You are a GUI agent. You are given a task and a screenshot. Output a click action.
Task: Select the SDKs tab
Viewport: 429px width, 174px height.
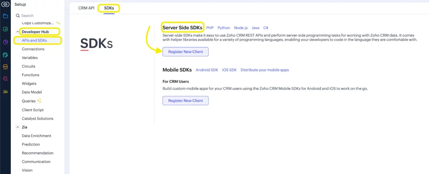pyautogui.click(x=109, y=8)
